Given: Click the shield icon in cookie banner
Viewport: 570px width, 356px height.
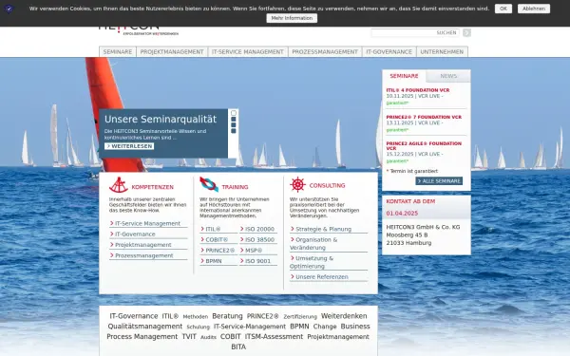Looking at the screenshot, I should (x=9, y=9).
